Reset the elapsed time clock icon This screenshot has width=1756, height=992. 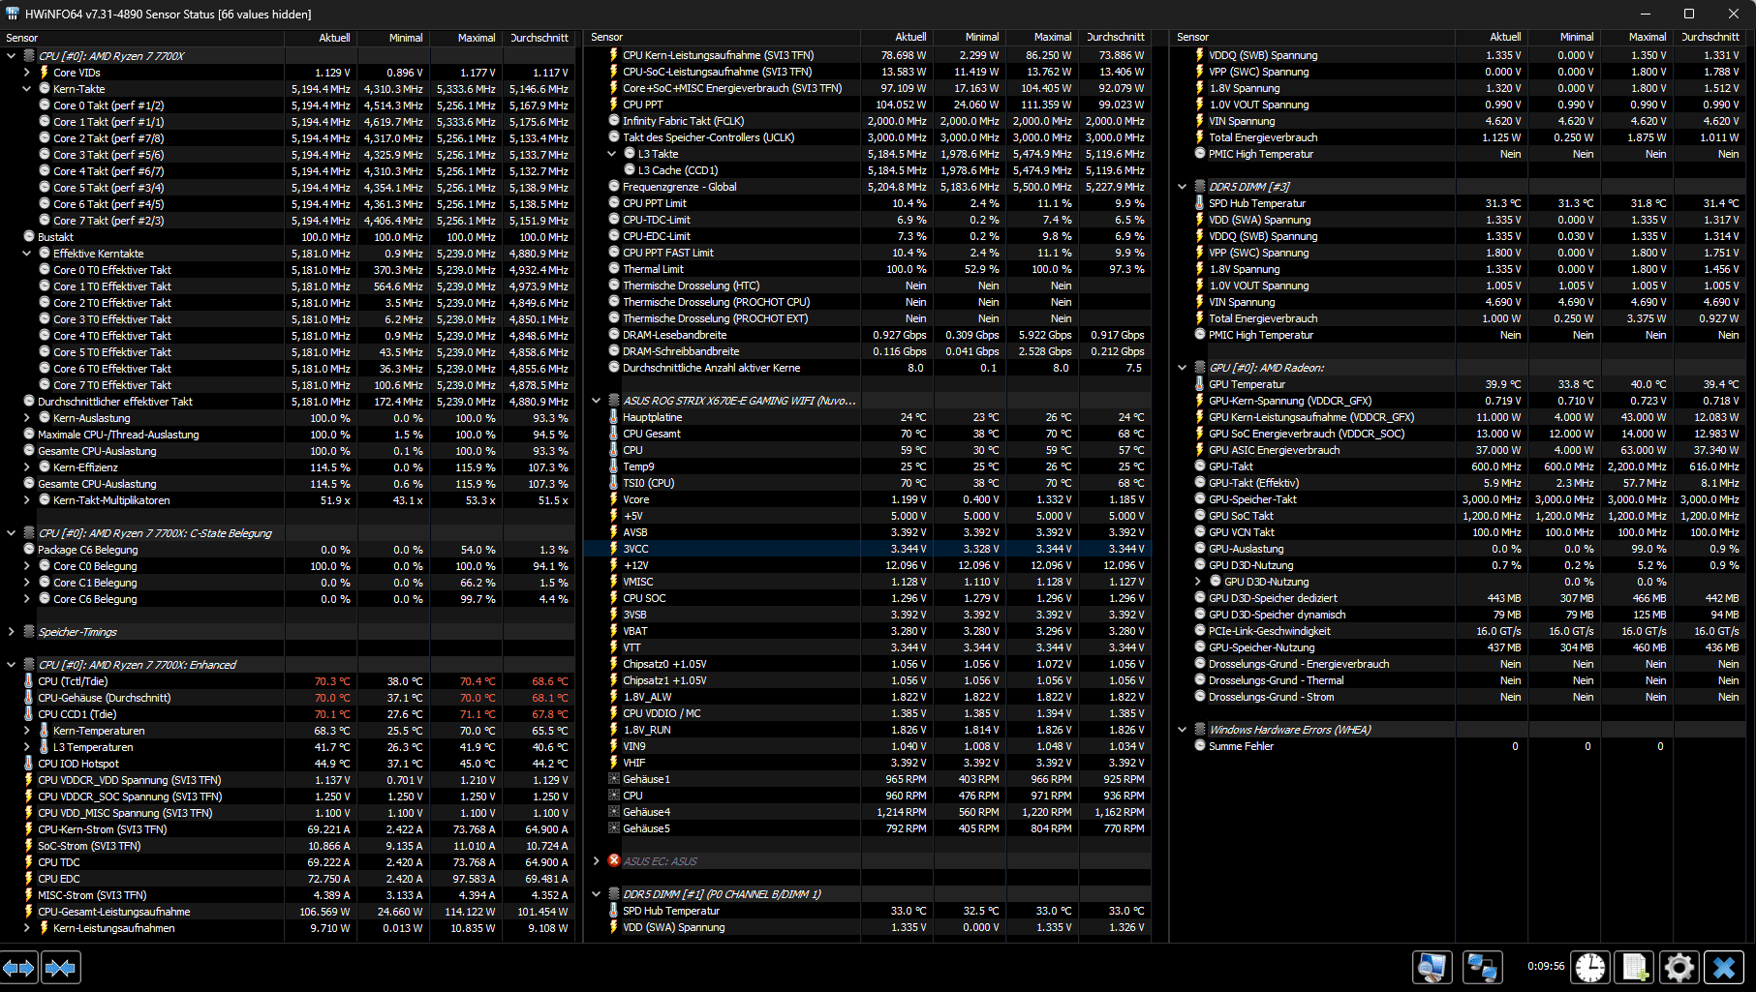pyautogui.click(x=1590, y=967)
